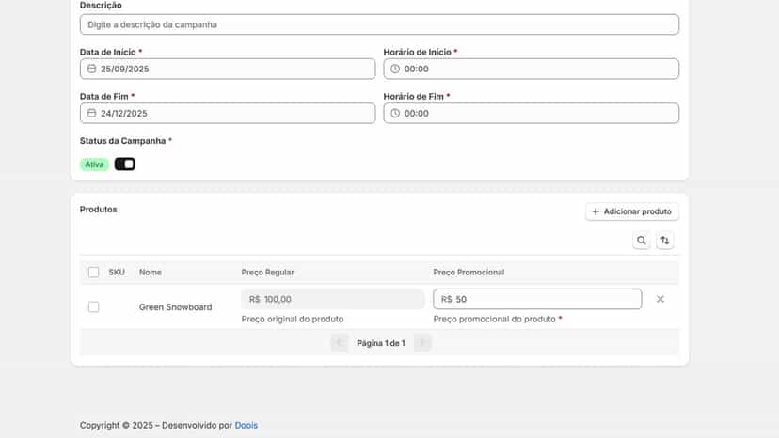Open the Data de Início date picker
The image size is (779, 438).
click(x=228, y=69)
